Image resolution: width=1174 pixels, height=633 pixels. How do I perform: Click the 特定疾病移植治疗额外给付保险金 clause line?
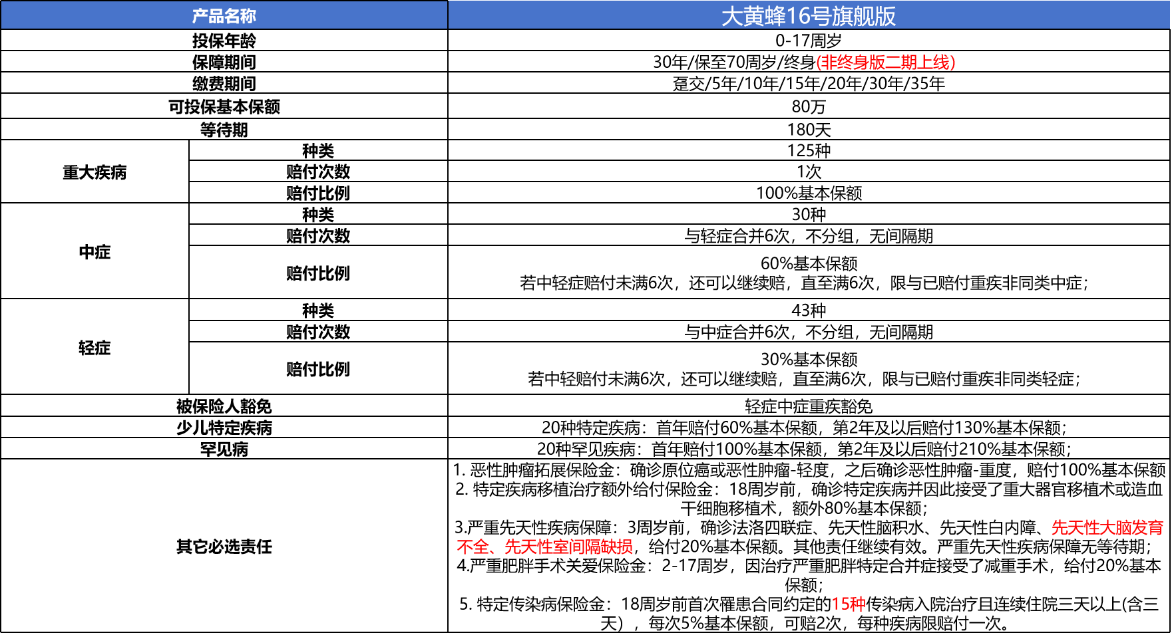[x=809, y=499]
